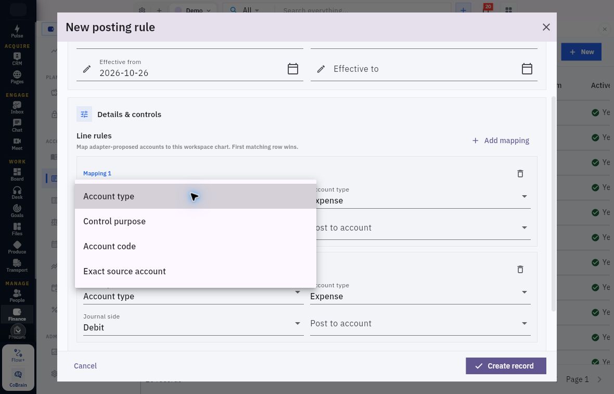This screenshot has width=614, height=394.
Task: Open calendar picker for Effective from
Action: [x=293, y=69]
